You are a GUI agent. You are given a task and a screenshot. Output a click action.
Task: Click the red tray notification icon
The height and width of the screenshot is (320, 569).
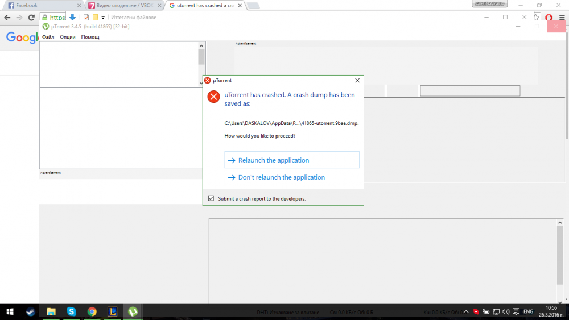coord(476,311)
